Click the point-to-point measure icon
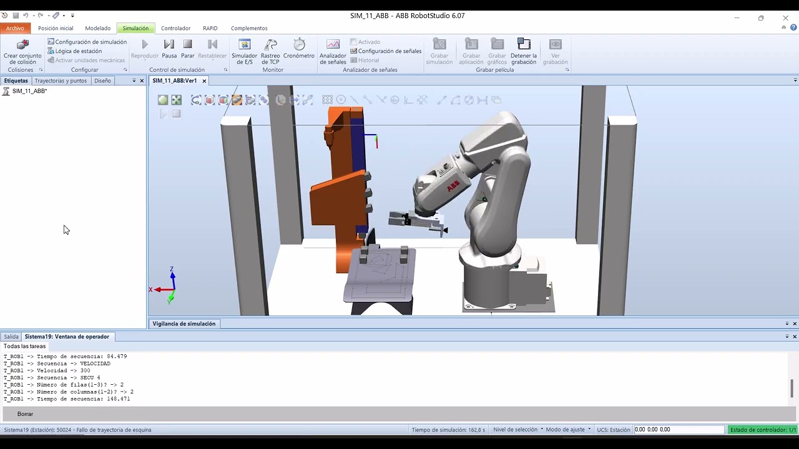The width and height of the screenshot is (799, 449). point(442,100)
